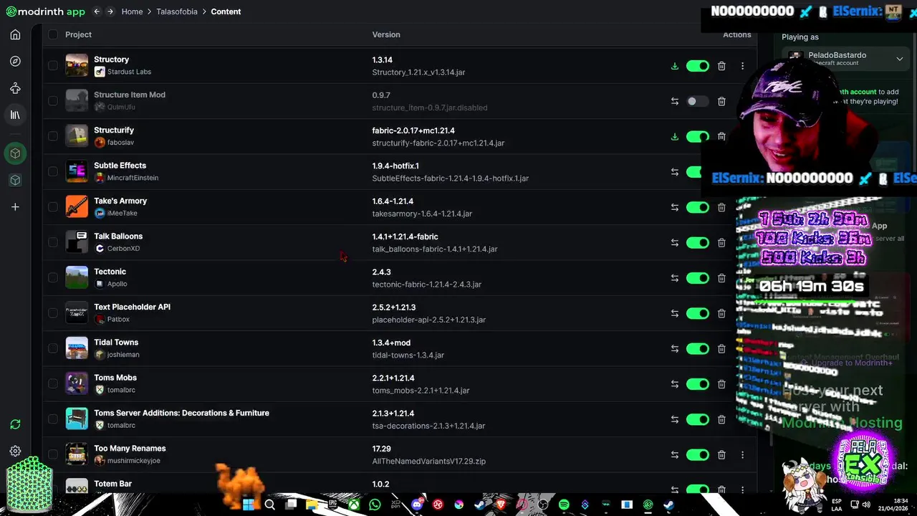The height and width of the screenshot is (516, 917).
Task: Disable the Structory mod toggle
Action: 697,66
